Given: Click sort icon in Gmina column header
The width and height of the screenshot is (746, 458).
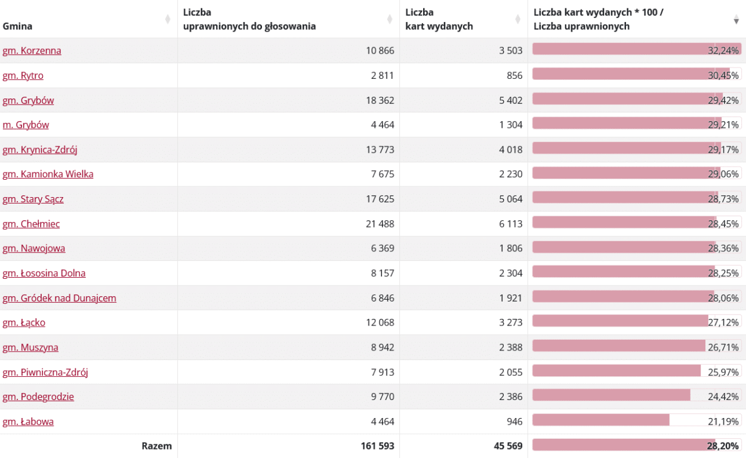Looking at the screenshot, I should (x=168, y=20).
